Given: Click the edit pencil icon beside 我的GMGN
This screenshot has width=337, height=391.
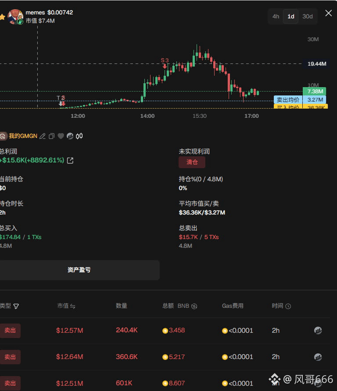Looking at the screenshot, I should pyautogui.click(x=43, y=136).
